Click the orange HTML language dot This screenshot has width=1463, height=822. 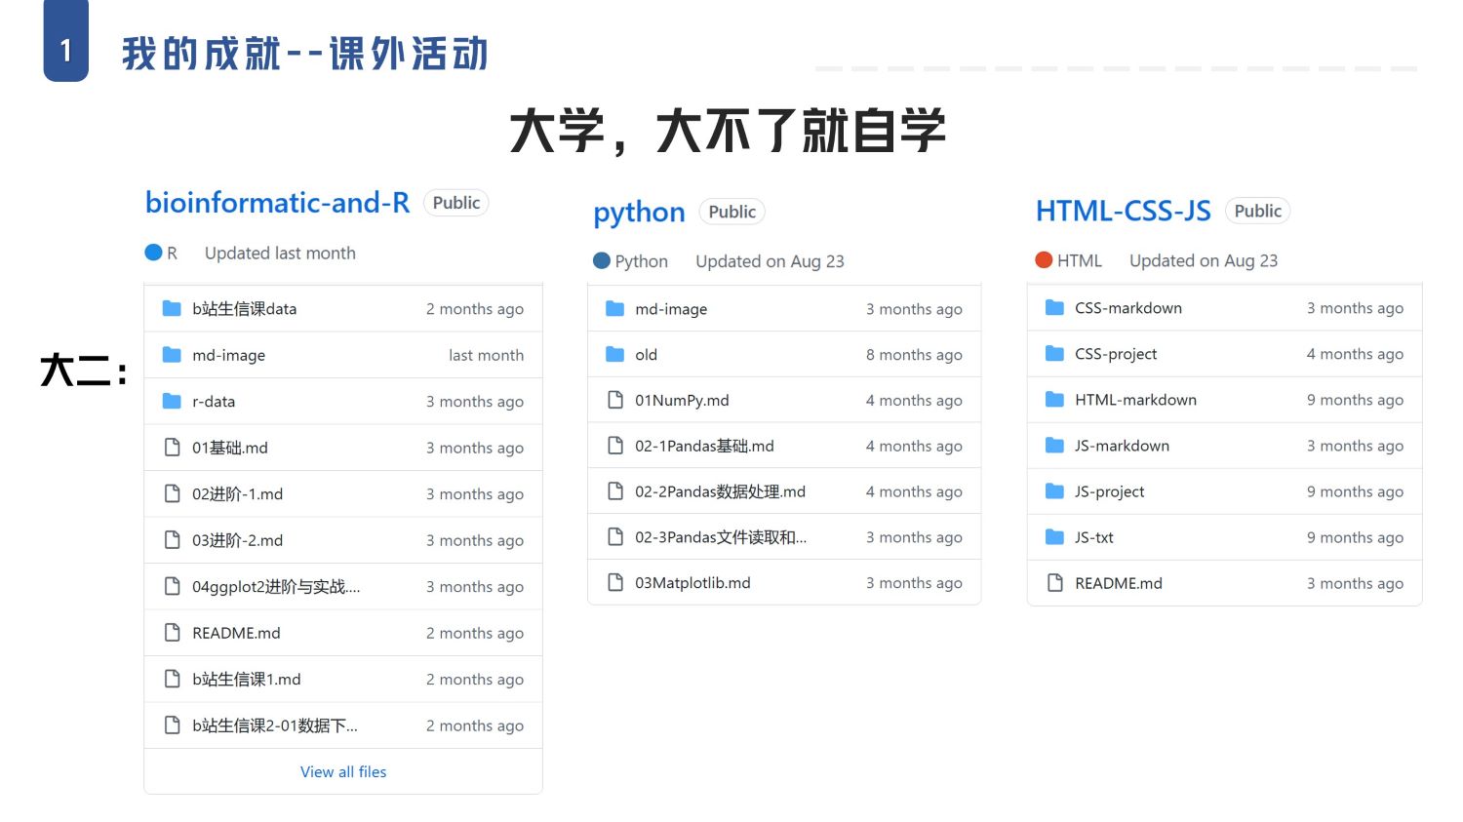click(x=1044, y=260)
